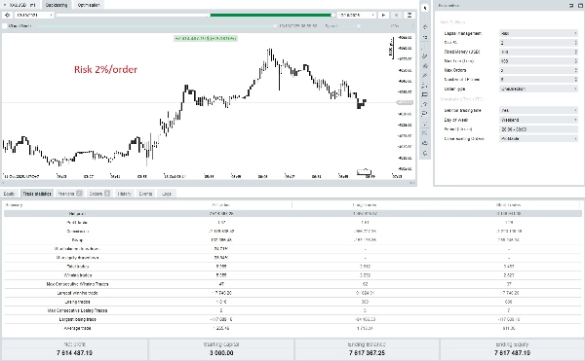
Task: Open the three-dot menu right of speed slider
Action: [x=412, y=26]
